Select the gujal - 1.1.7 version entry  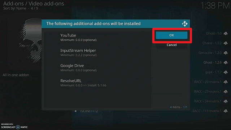tap(213, 72)
